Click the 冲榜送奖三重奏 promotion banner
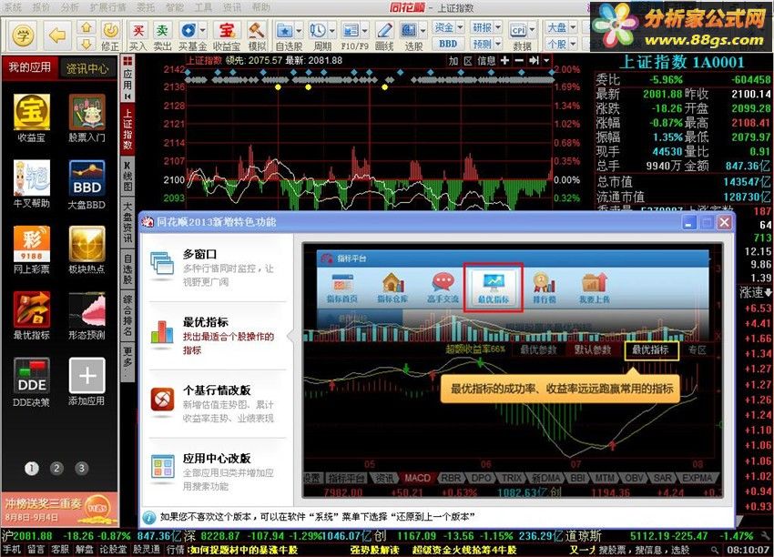Viewport: 774px width, 557px height. click(x=60, y=509)
